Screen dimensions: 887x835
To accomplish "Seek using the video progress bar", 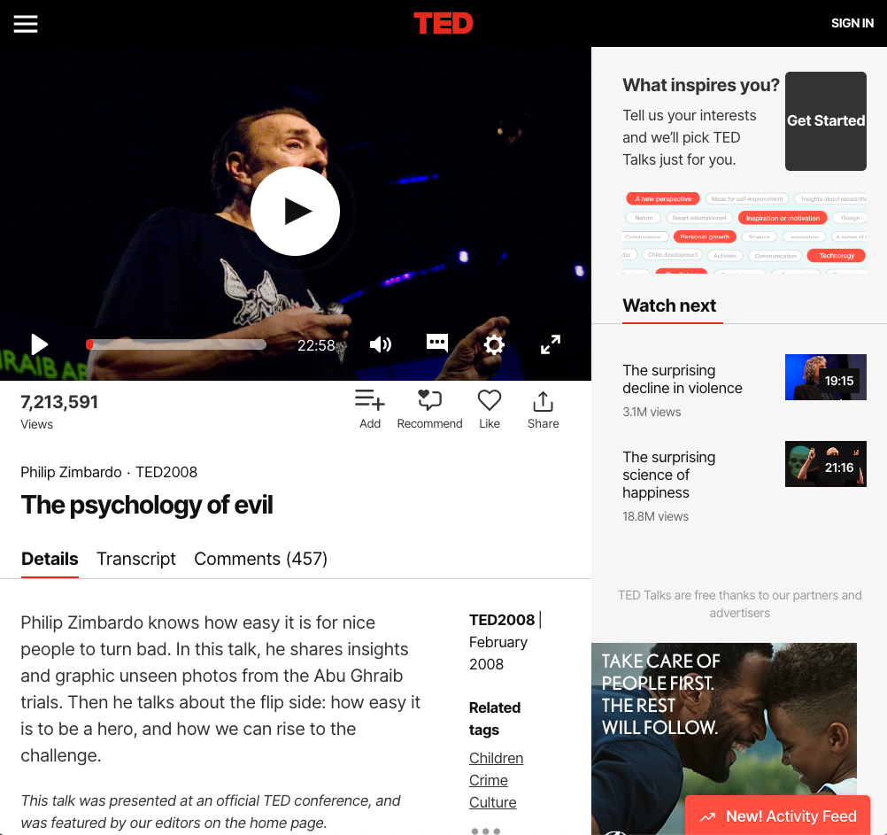I will 177,344.
